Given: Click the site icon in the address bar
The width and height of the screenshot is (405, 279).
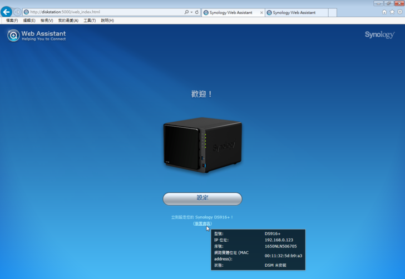Looking at the screenshot, I should pos(26,12).
